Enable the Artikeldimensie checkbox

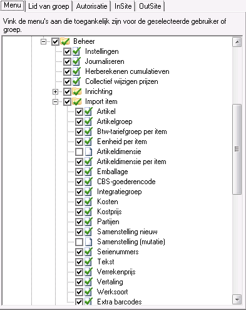pyautogui.click(x=79, y=152)
